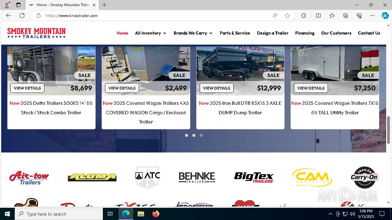Open Copilot sidebar icon
This screenshot has width=392, height=220.
coord(385,16)
